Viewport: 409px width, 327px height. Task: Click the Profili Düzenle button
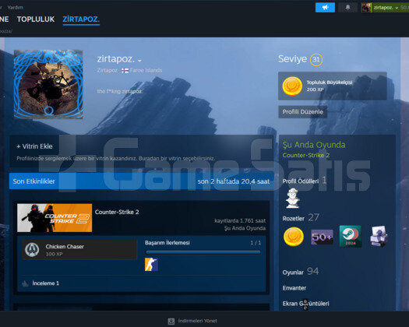click(302, 112)
